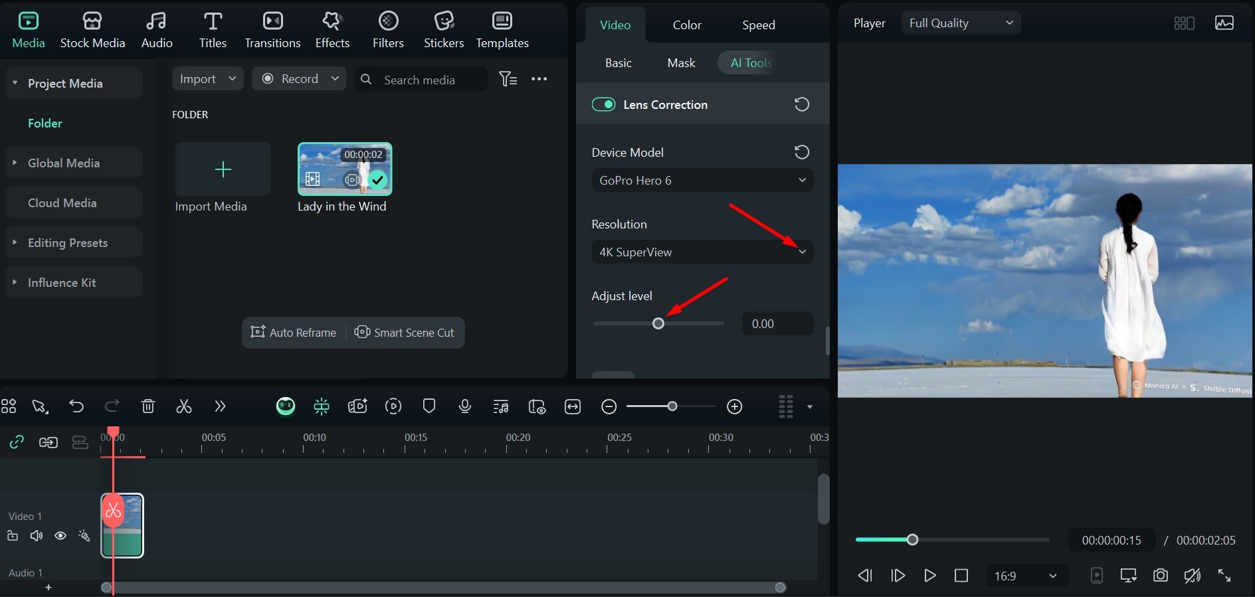Image resolution: width=1255 pixels, height=597 pixels.
Task: Show more timeline tools
Action: 220,406
